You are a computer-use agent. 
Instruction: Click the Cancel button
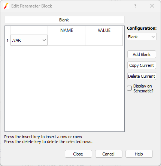click(x=109, y=154)
